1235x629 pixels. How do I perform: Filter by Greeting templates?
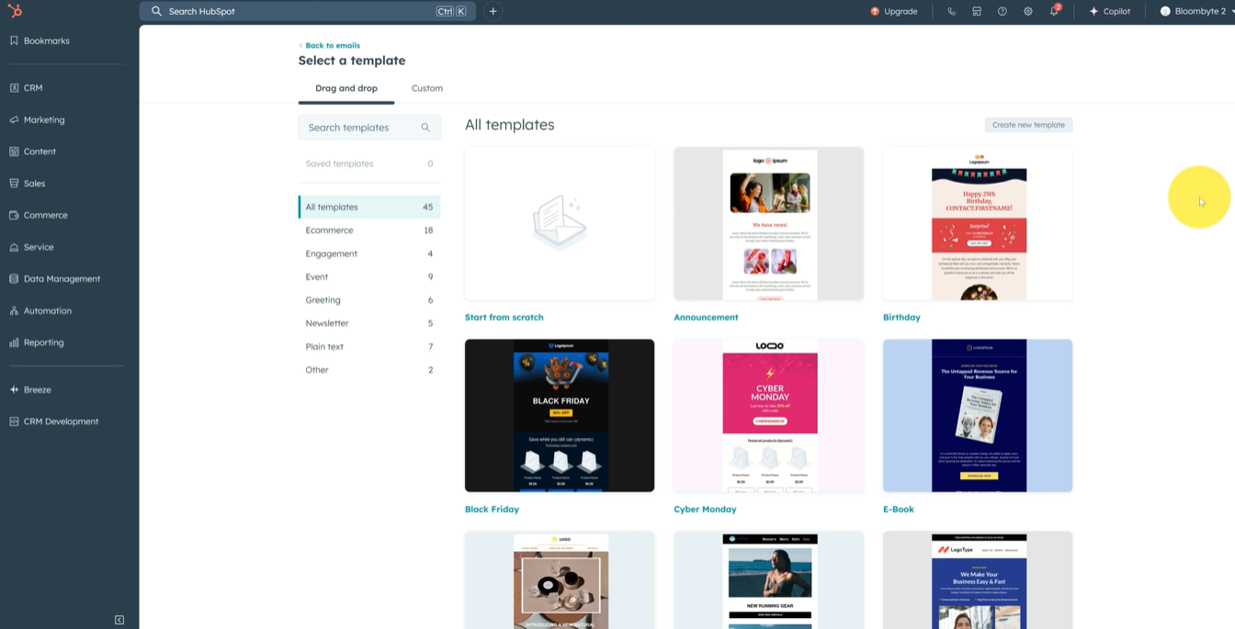[368, 300]
